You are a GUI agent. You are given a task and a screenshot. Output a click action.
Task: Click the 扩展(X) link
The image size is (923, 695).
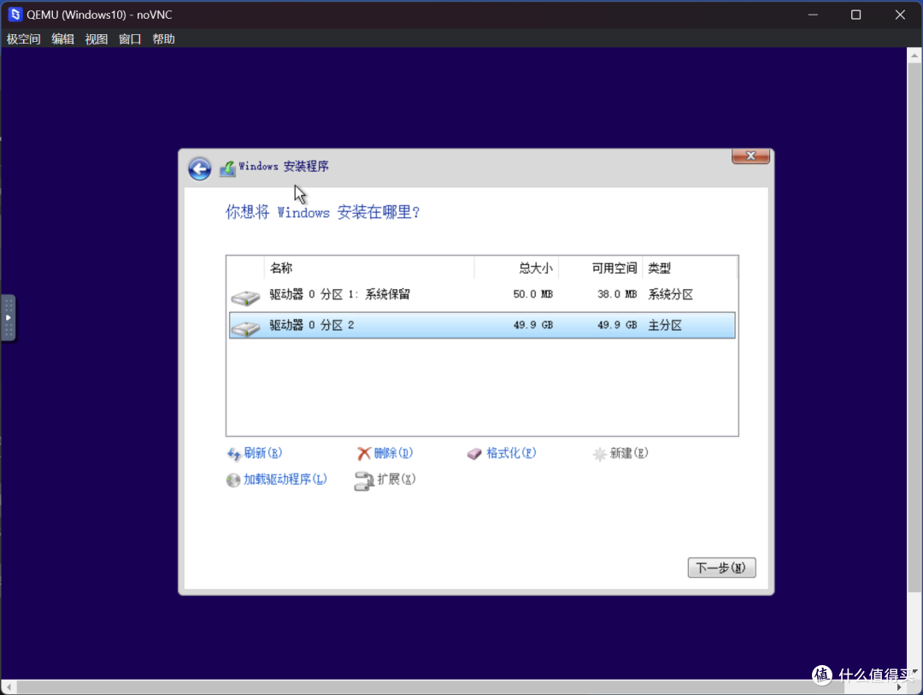(397, 479)
